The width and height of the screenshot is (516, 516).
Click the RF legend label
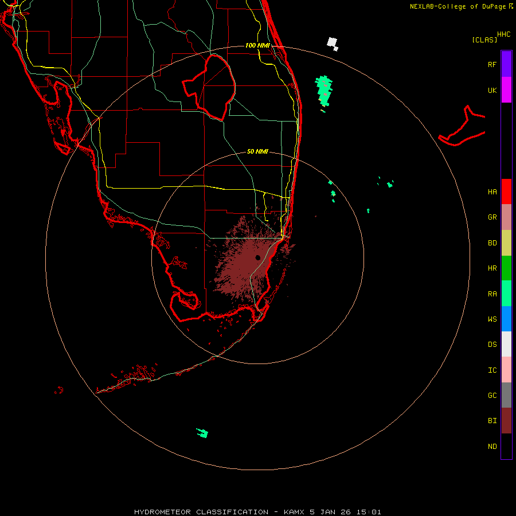(492, 64)
